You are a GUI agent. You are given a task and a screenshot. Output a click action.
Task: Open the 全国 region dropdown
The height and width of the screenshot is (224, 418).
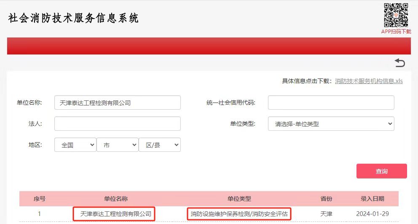coord(75,145)
